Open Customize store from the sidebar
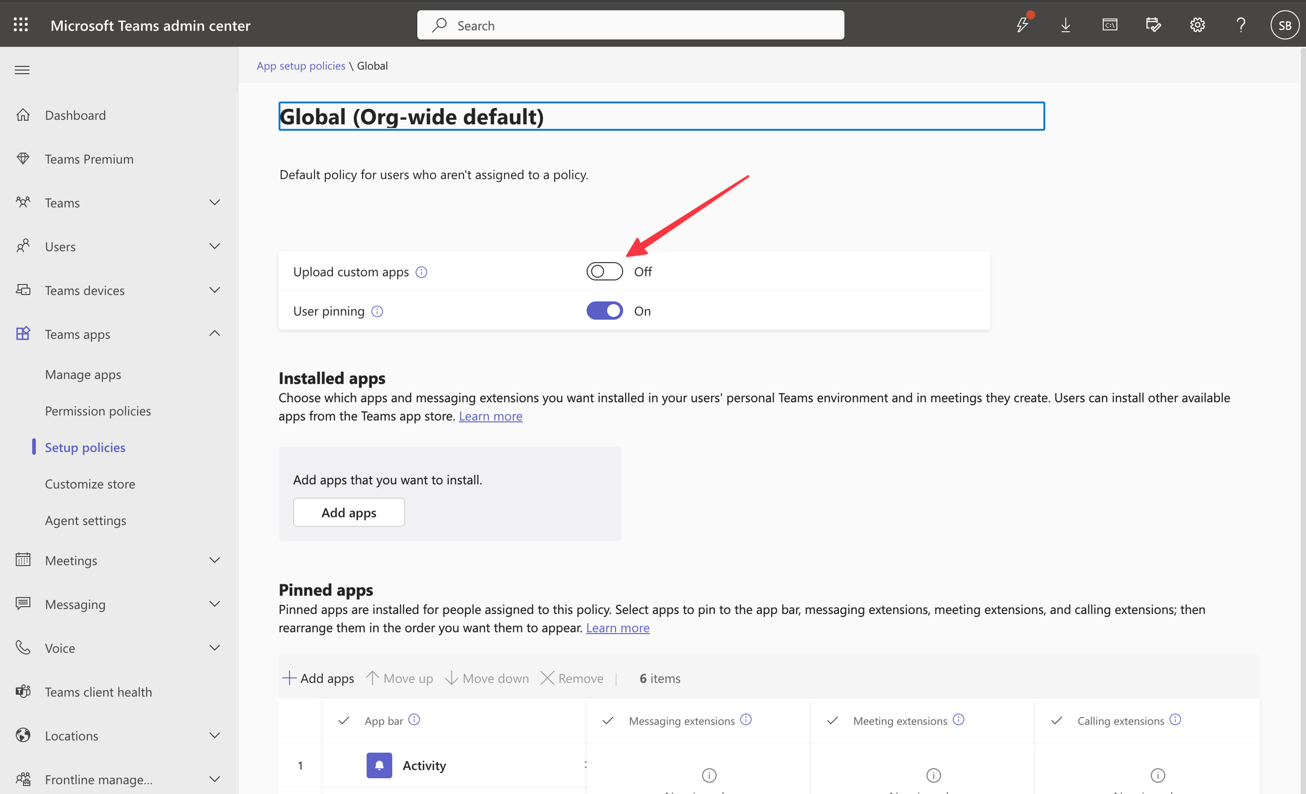 pyautogui.click(x=90, y=483)
